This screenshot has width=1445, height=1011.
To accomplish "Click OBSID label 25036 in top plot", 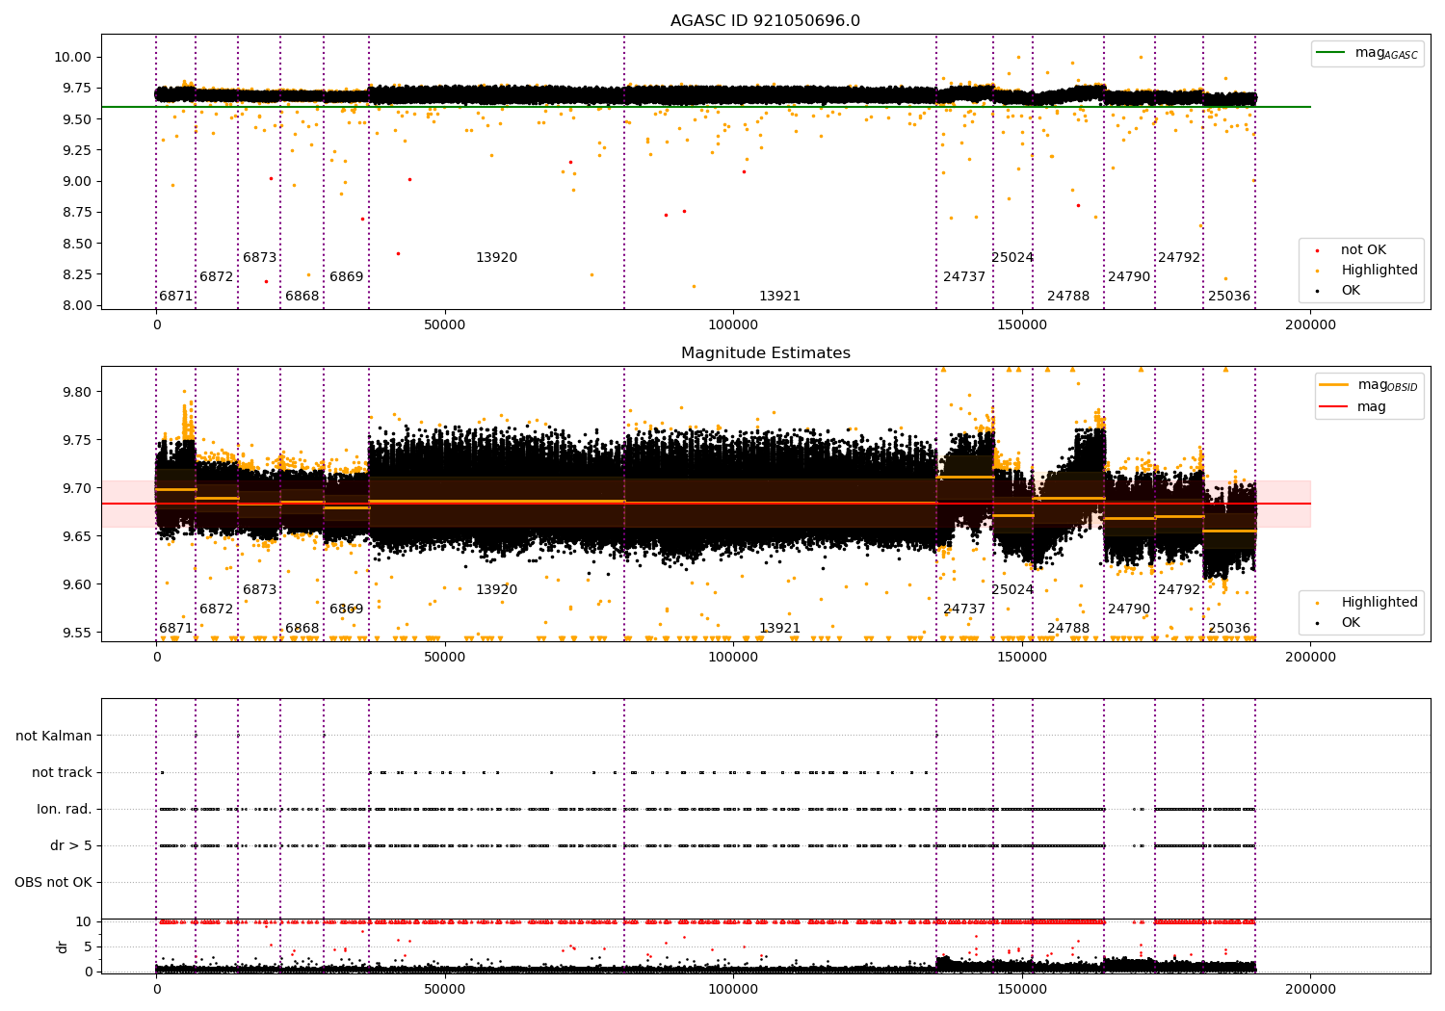I will [x=1229, y=297].
